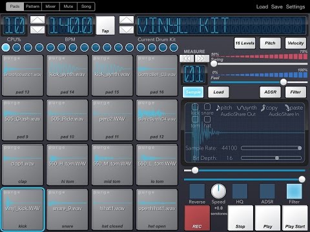Click the Vinyl Kit name display

pyautogui.click(x=222, y=25)
